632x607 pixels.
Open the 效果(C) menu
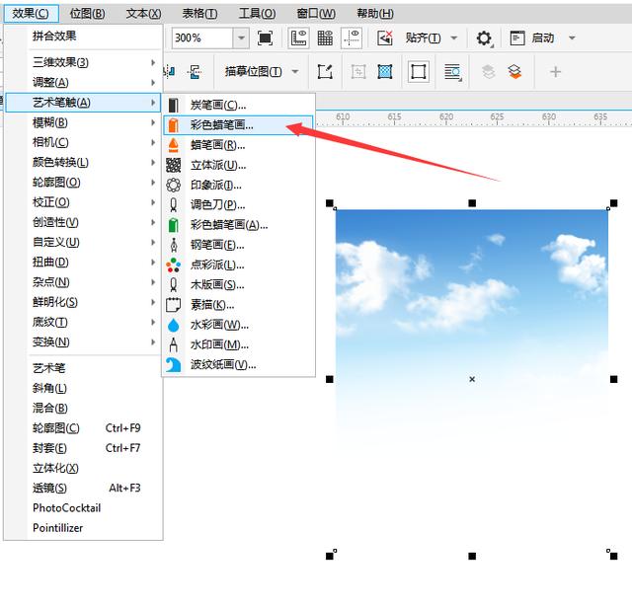tap(31, 14)
